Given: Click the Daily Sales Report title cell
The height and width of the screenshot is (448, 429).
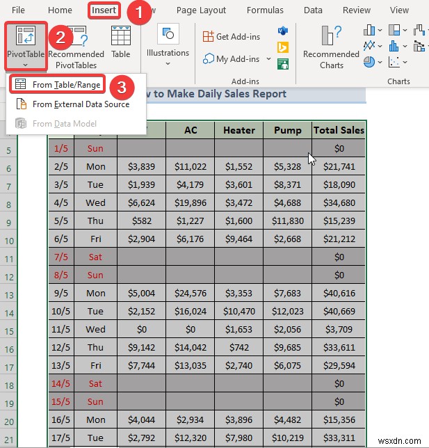Looking at the screenshot, I should 256,95.
